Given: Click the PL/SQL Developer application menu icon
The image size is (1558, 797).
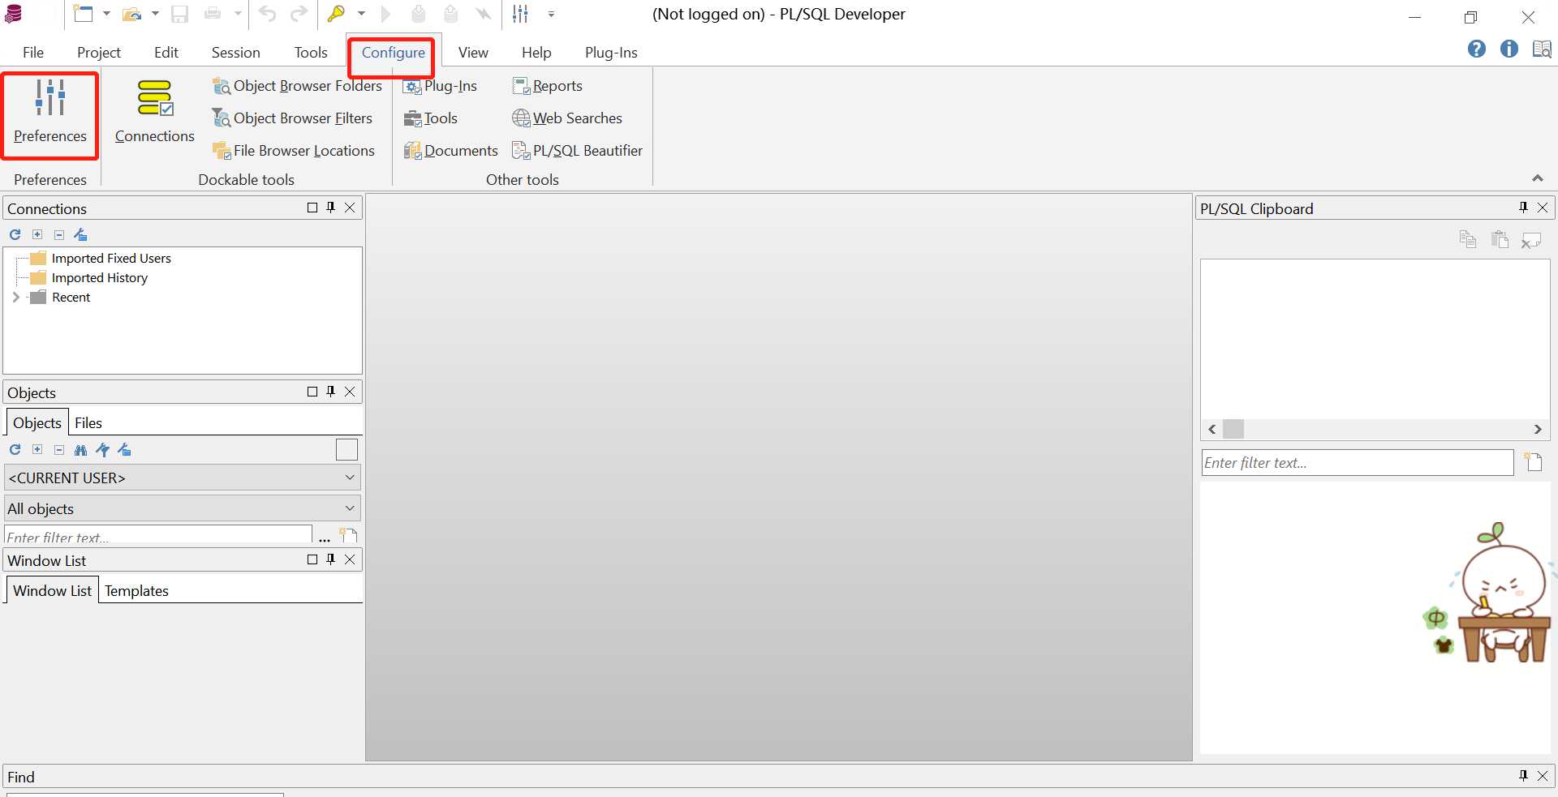Looking at the screenshot, I should pyautogui.click(x=14, y=14).
